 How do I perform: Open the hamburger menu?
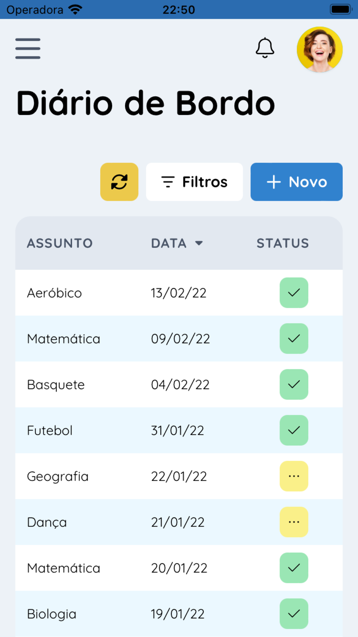click(x=28, y=48)
